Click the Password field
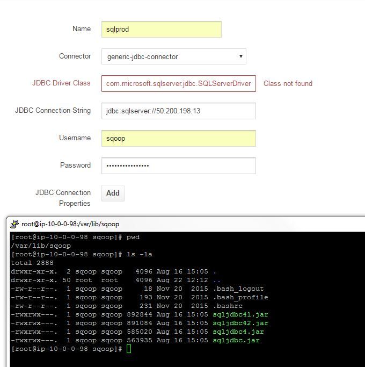The width and height of the screenshot is (365, 367). pos(179,165)
